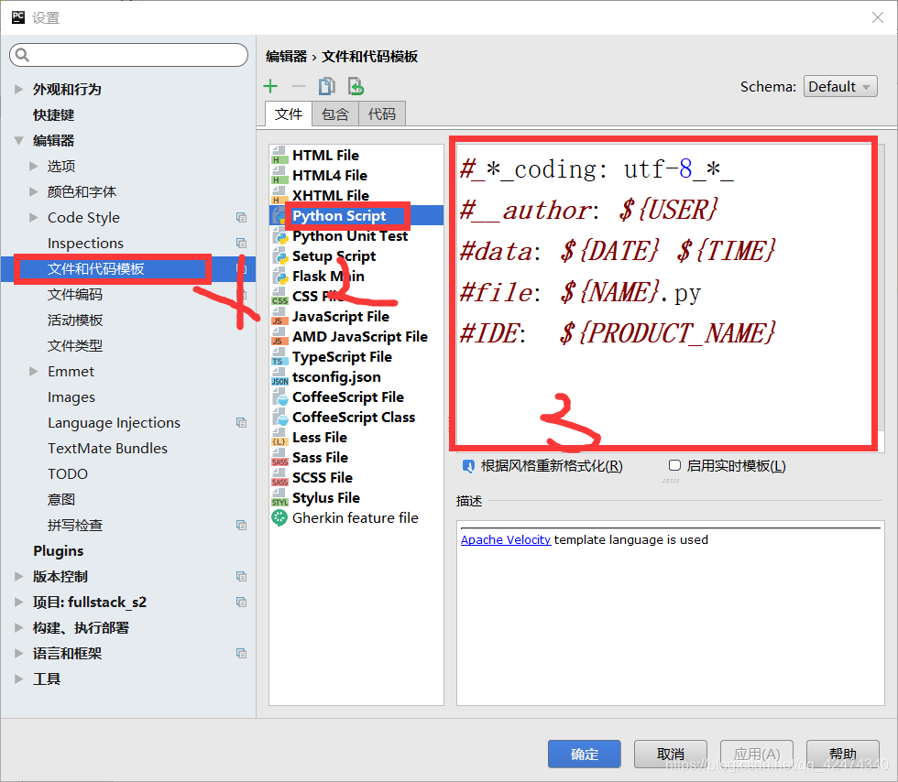Screen dimensions: 898x782
Task: Click the reset to default template icon
Action: tap(356, 86)
